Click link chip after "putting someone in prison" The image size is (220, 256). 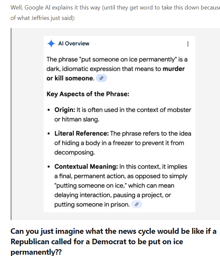click(137, 204)
